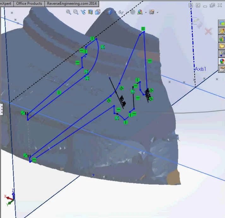Click the Previous View icon
The width and height of the screenshot is (225, 218).
tap(83, 12)
